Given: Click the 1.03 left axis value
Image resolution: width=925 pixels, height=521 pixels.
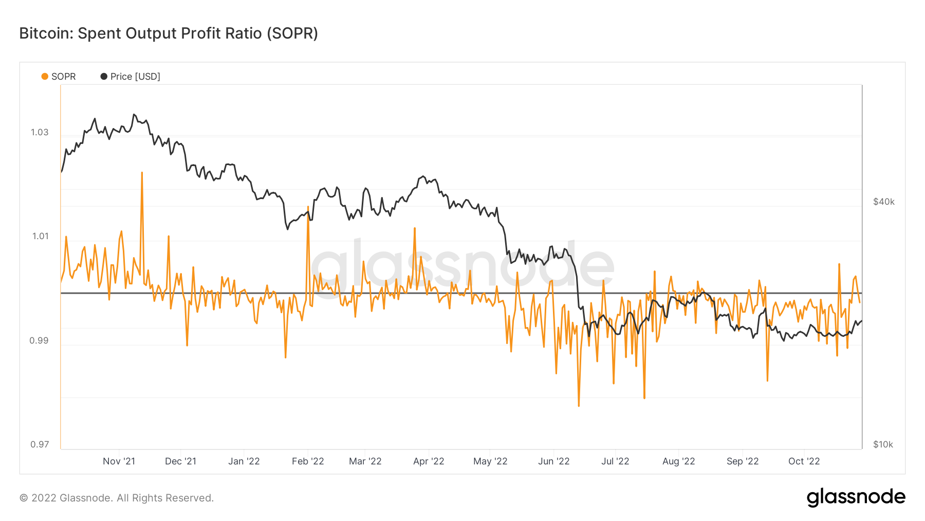Looking at the screenshot, I should pos(40,133).
